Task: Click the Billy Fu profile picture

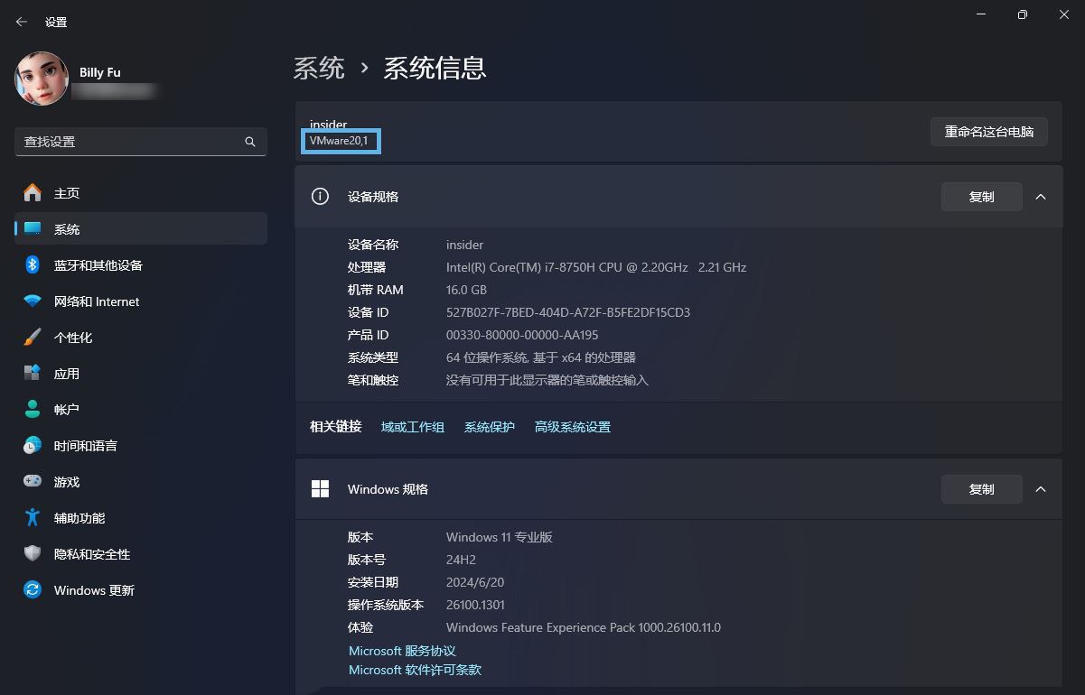Action: [x=41, y=79]
